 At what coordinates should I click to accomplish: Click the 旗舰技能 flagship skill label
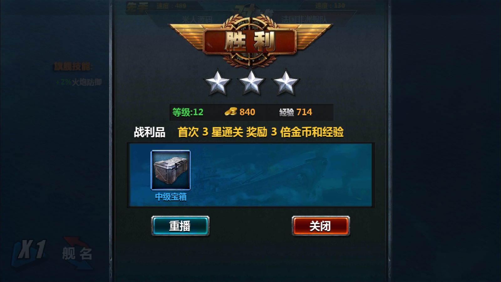click(73, 66)
